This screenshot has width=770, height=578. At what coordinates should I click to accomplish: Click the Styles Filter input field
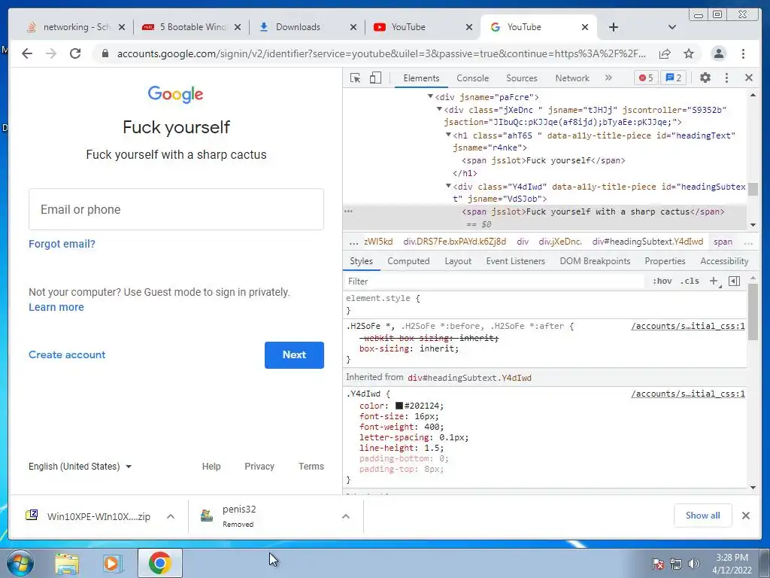(x=493, y=281)
